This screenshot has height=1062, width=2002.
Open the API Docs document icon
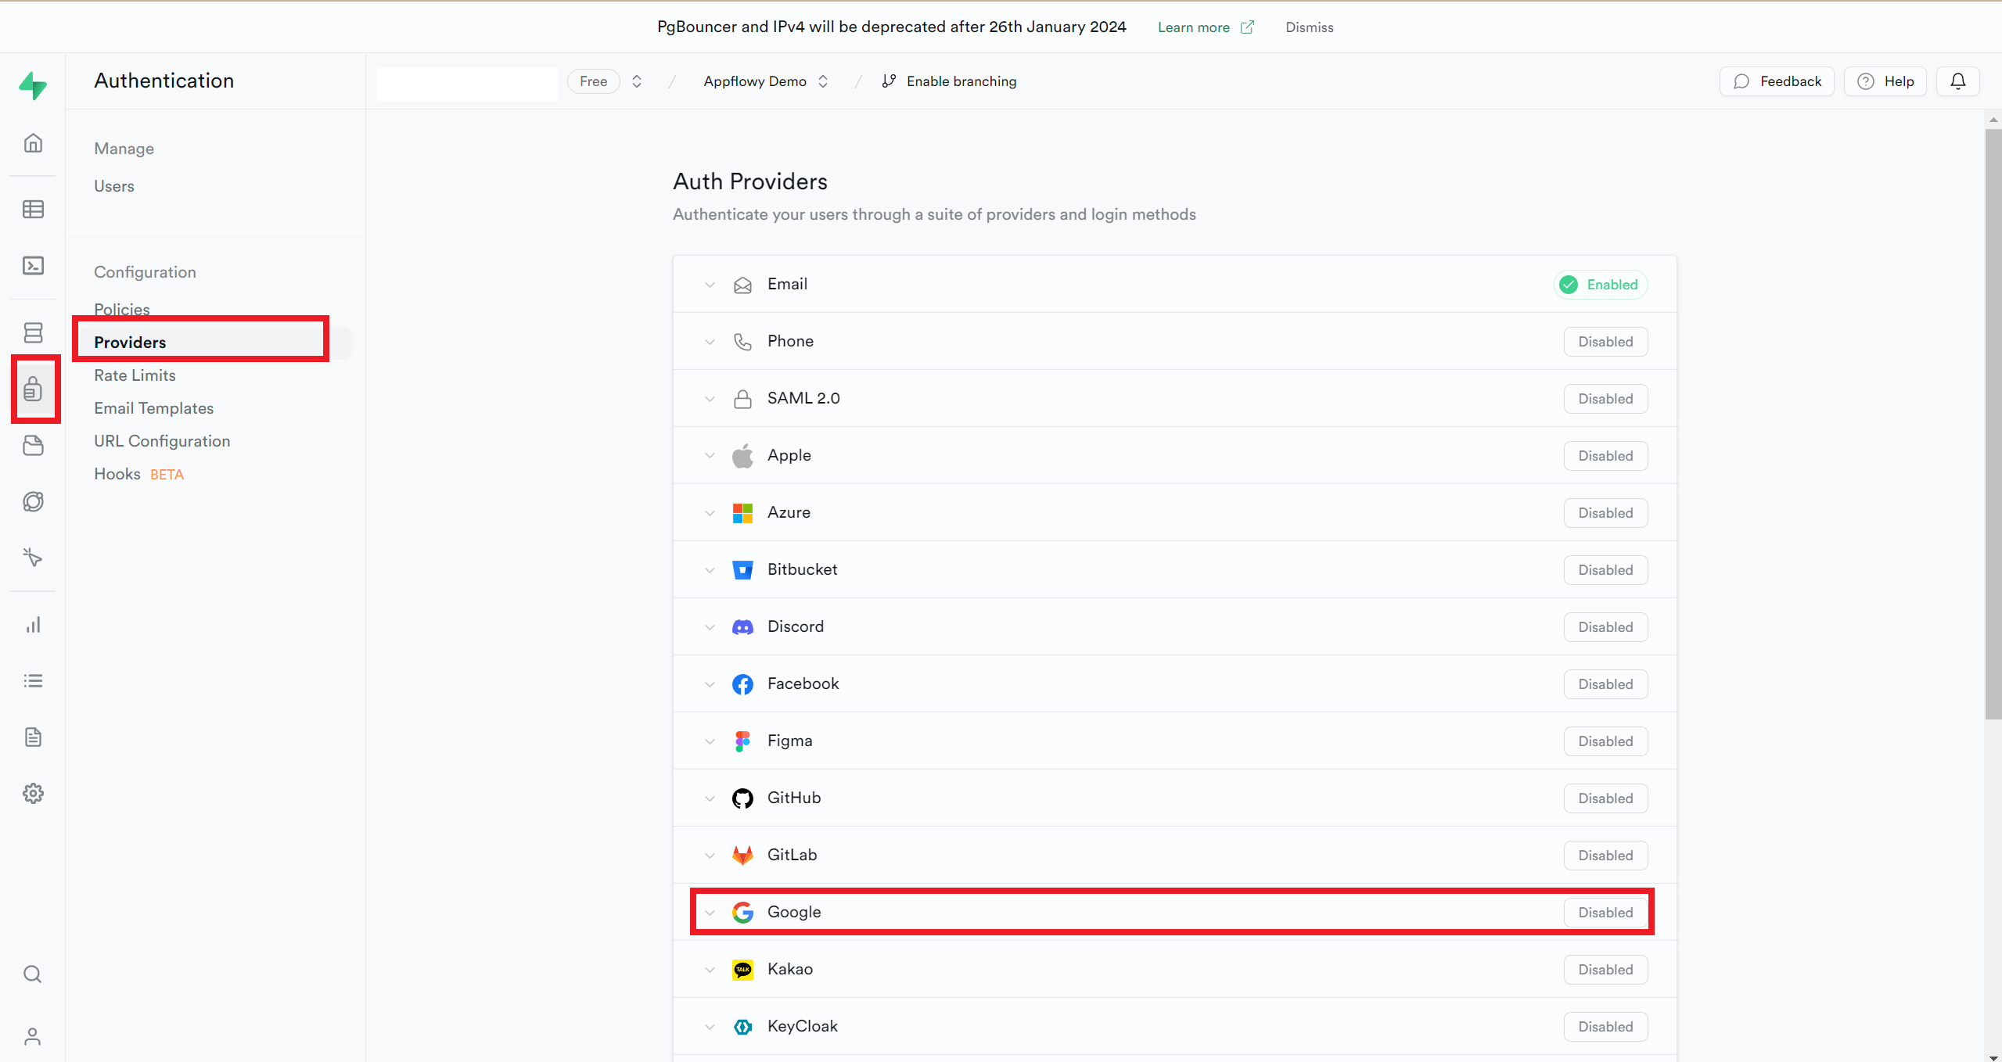[x=33, y=737]
